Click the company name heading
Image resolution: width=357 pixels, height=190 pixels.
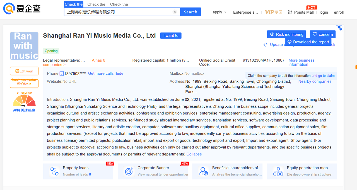pos(99,35)
